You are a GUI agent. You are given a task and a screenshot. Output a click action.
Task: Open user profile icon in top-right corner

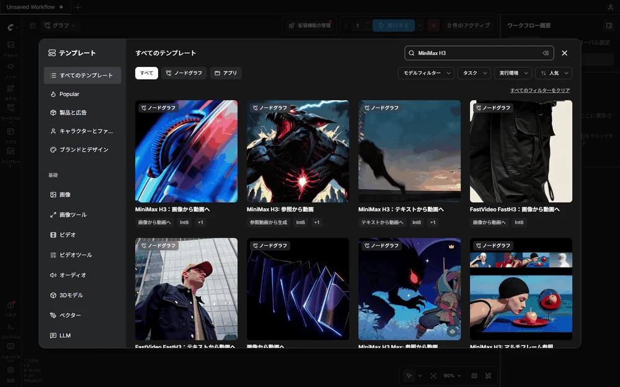(x=611, y=7)
